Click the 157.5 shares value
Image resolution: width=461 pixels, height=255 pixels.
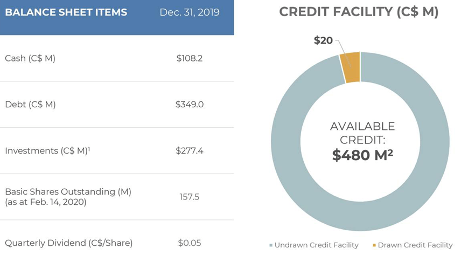(190, 197)
